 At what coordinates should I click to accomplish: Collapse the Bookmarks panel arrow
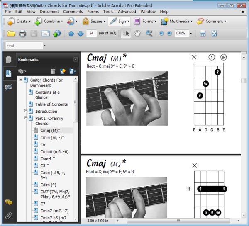[76, 60]
